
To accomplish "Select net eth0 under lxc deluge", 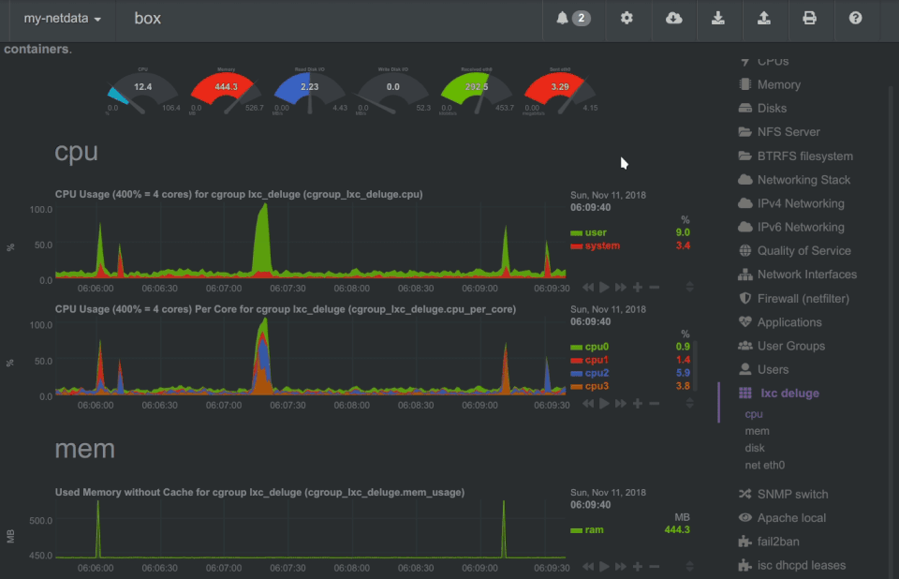I will point(765,465).
